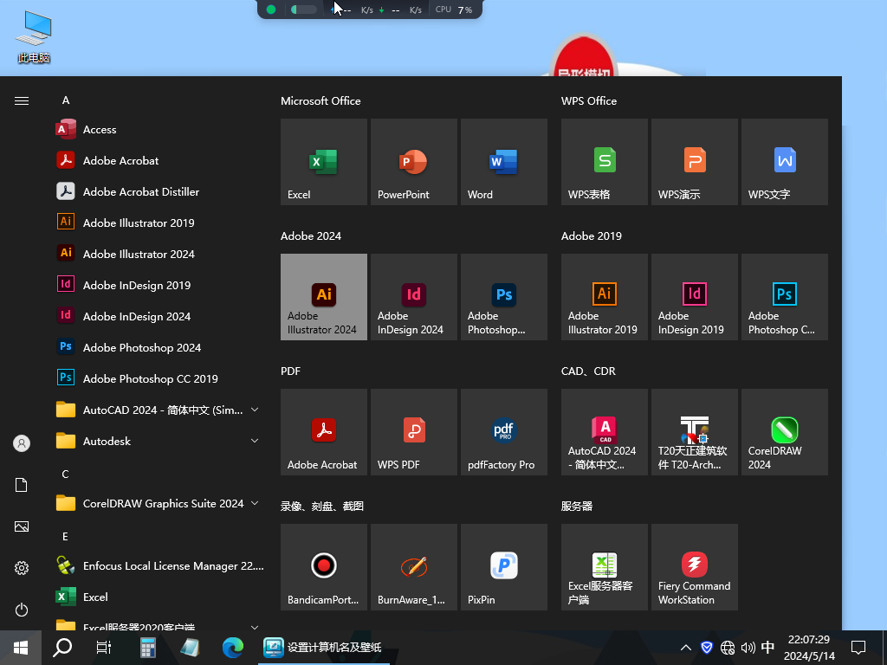
Task: Toggle the 中 input method indicator
Action: 767,647
